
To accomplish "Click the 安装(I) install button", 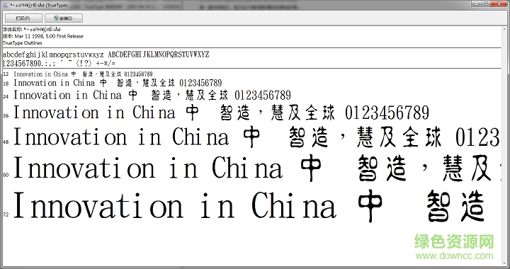I will (x=64, y=18).
